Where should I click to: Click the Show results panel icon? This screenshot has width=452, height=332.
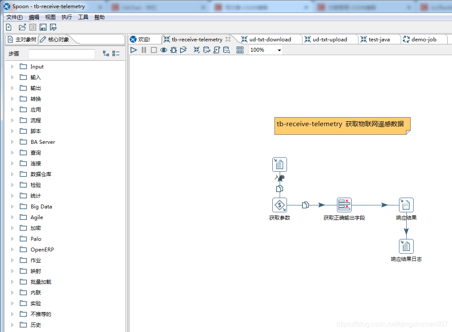pyautogui.click(x=240, y=50)
